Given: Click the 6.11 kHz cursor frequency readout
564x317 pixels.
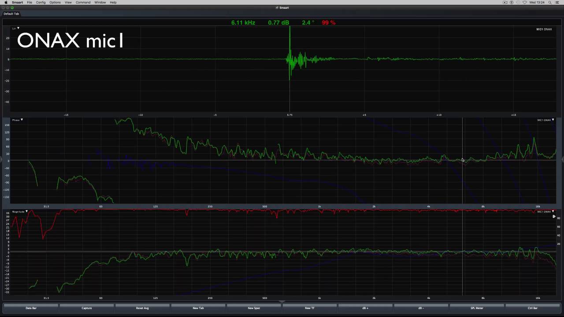Looking at the screenshot, I should (243, 22).
